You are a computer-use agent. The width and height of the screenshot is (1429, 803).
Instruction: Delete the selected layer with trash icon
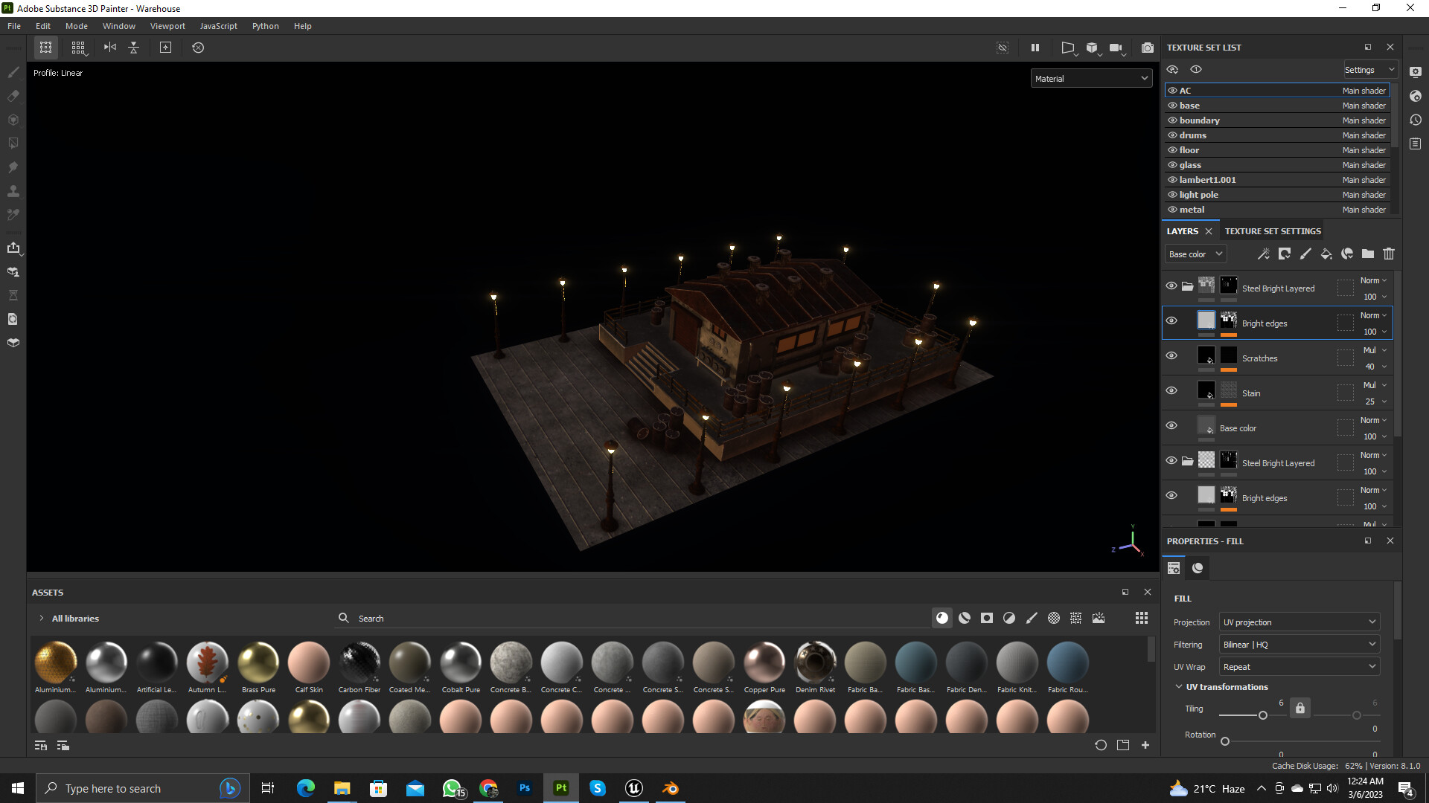(1389, 254)
